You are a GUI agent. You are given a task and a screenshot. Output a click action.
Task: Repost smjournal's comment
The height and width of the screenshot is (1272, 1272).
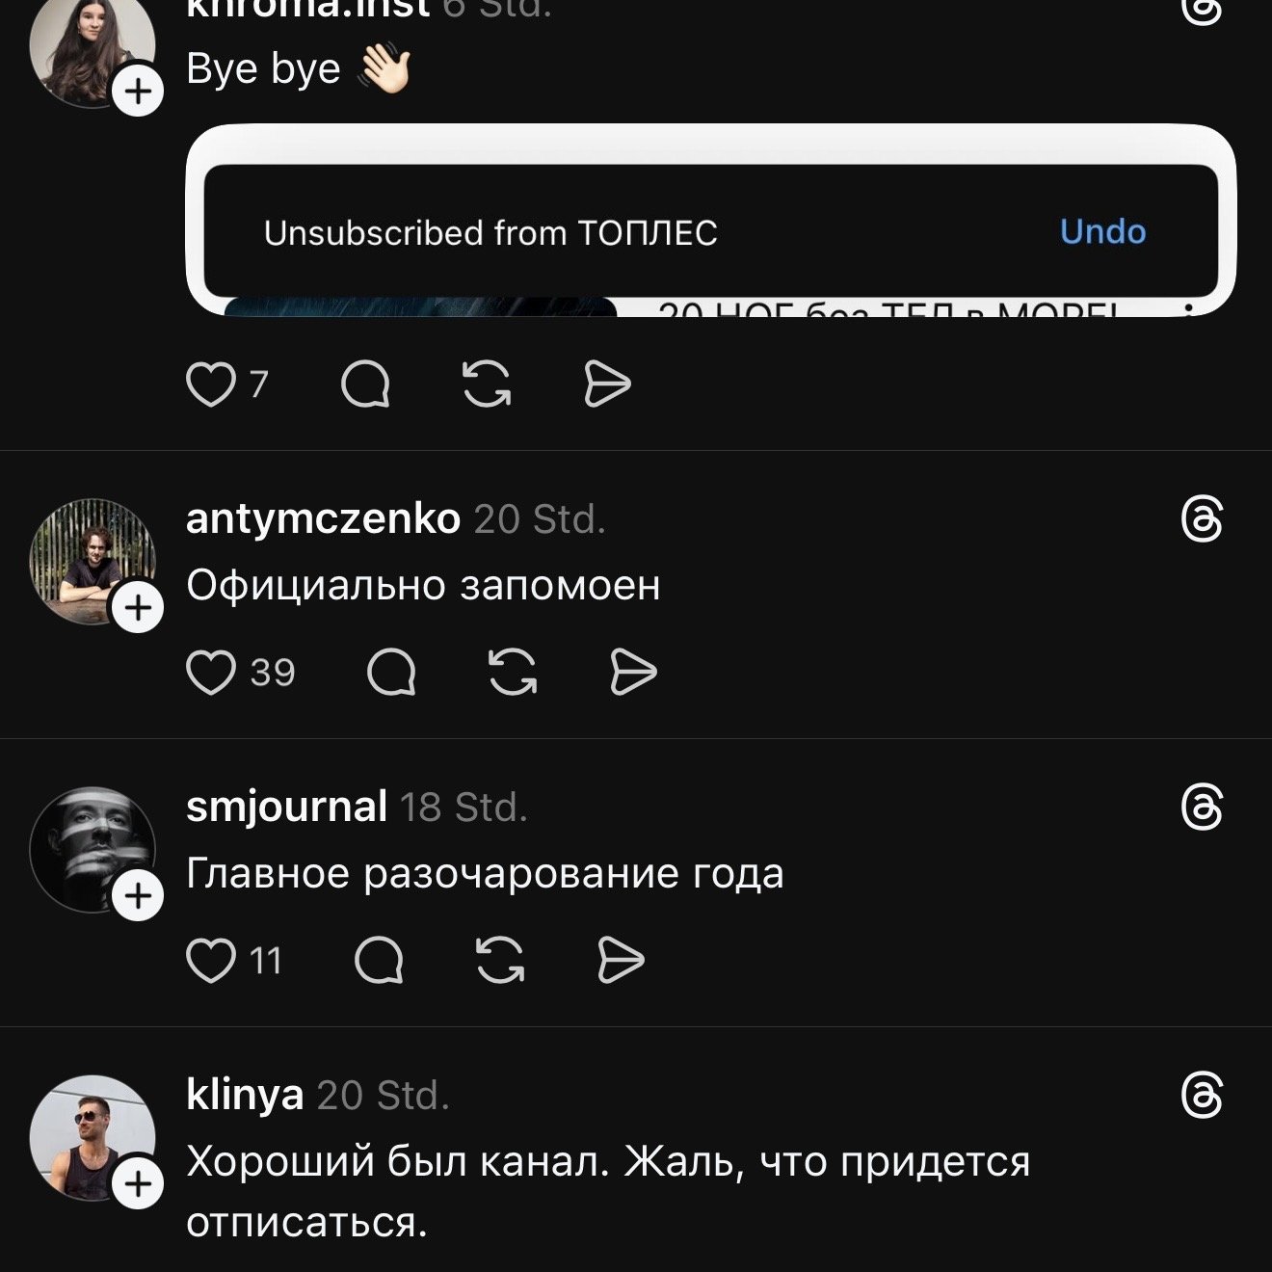[x=500, y=961]
